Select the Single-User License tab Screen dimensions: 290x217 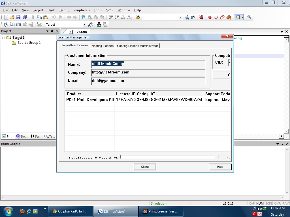pos(74,45)
